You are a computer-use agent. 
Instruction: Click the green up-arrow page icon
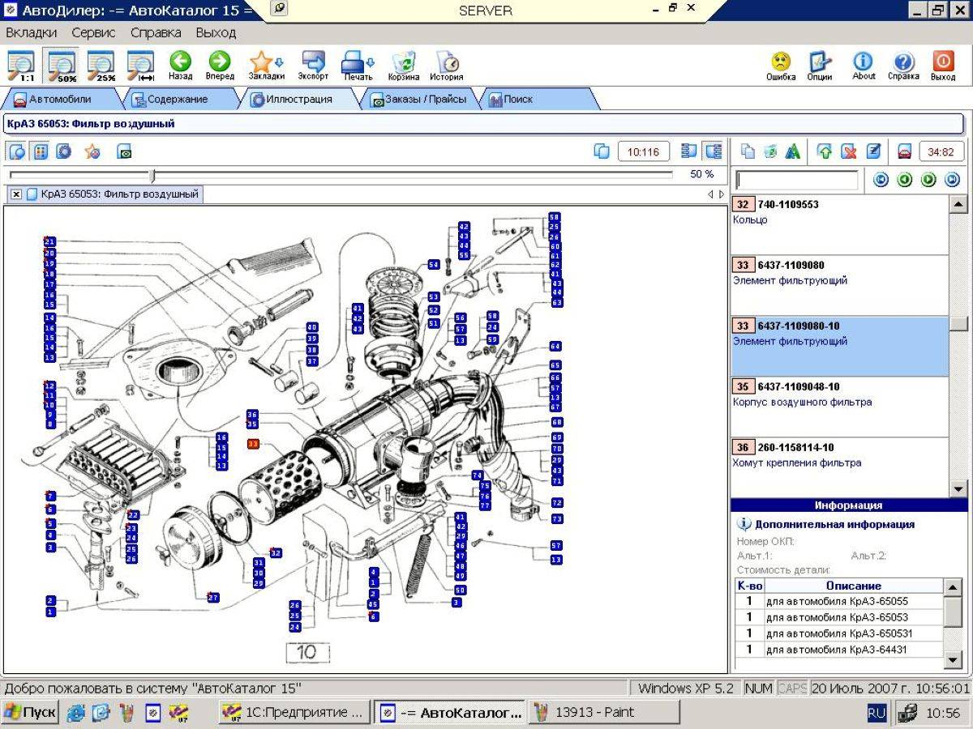(825, 151)
